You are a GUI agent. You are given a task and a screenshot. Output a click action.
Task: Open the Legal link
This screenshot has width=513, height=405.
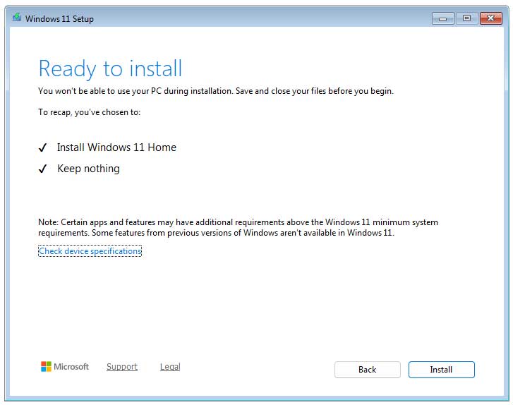(x=170, y=367)
